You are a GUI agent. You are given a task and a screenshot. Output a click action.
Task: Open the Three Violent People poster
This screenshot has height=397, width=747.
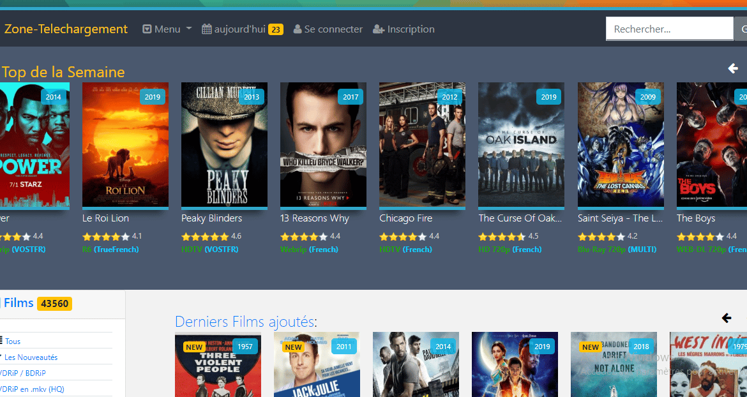(x=218, y=364)
